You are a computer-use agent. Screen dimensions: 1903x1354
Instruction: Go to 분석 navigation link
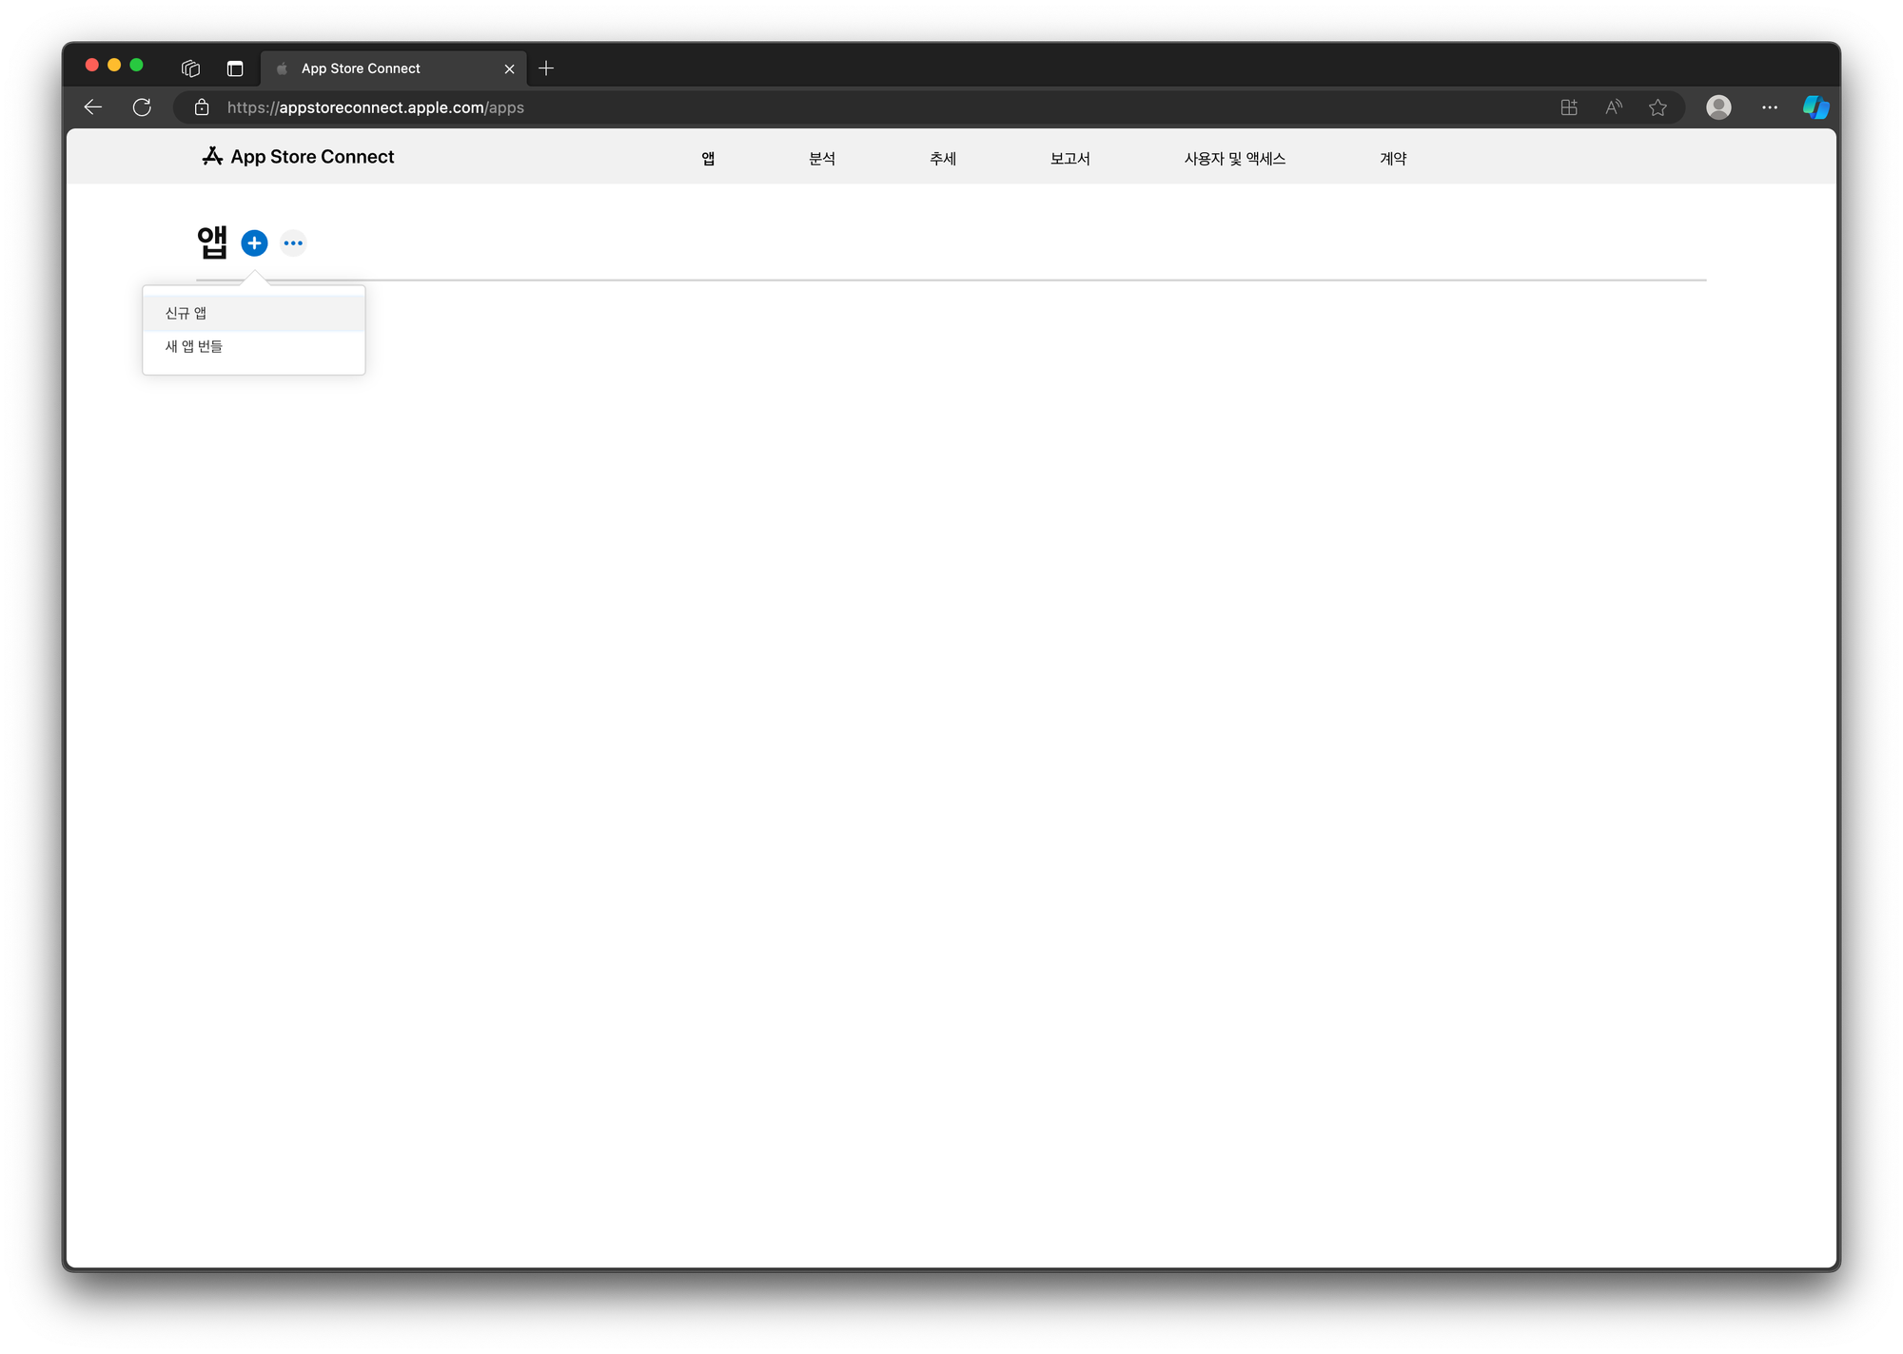(x=822, y=159)
